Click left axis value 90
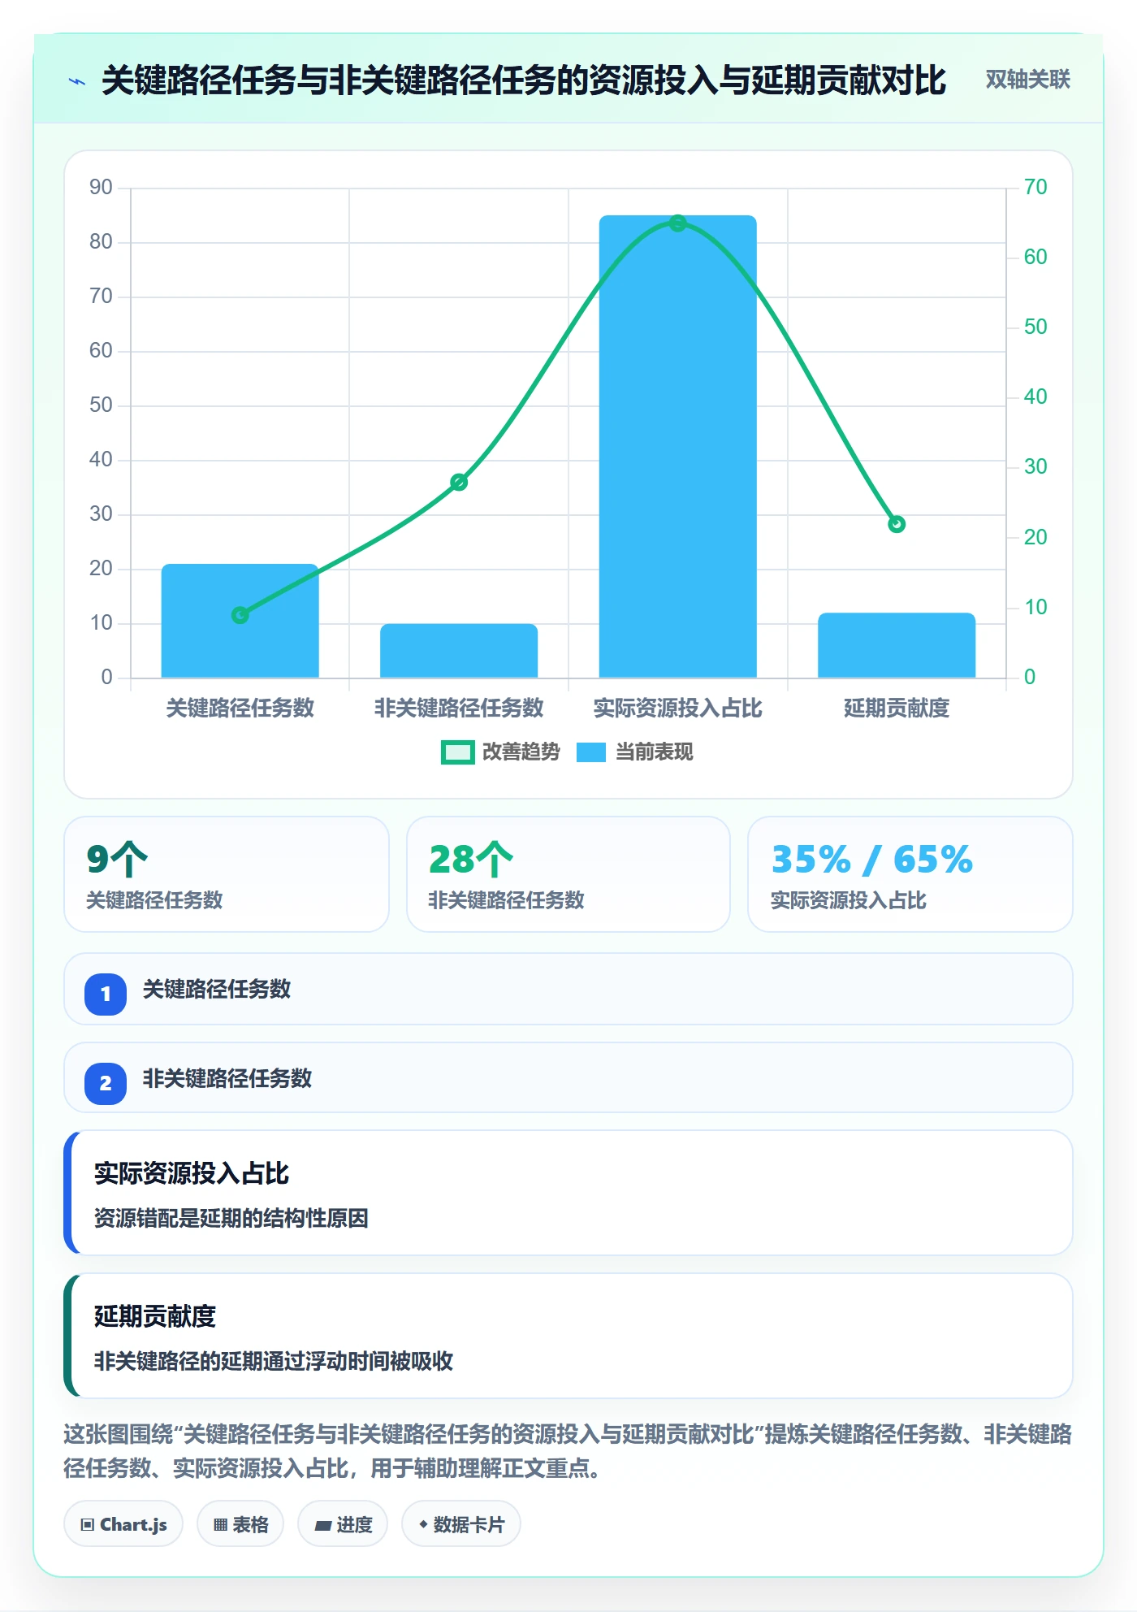Screen dimensions: 1137x1612 coord(101,188)
